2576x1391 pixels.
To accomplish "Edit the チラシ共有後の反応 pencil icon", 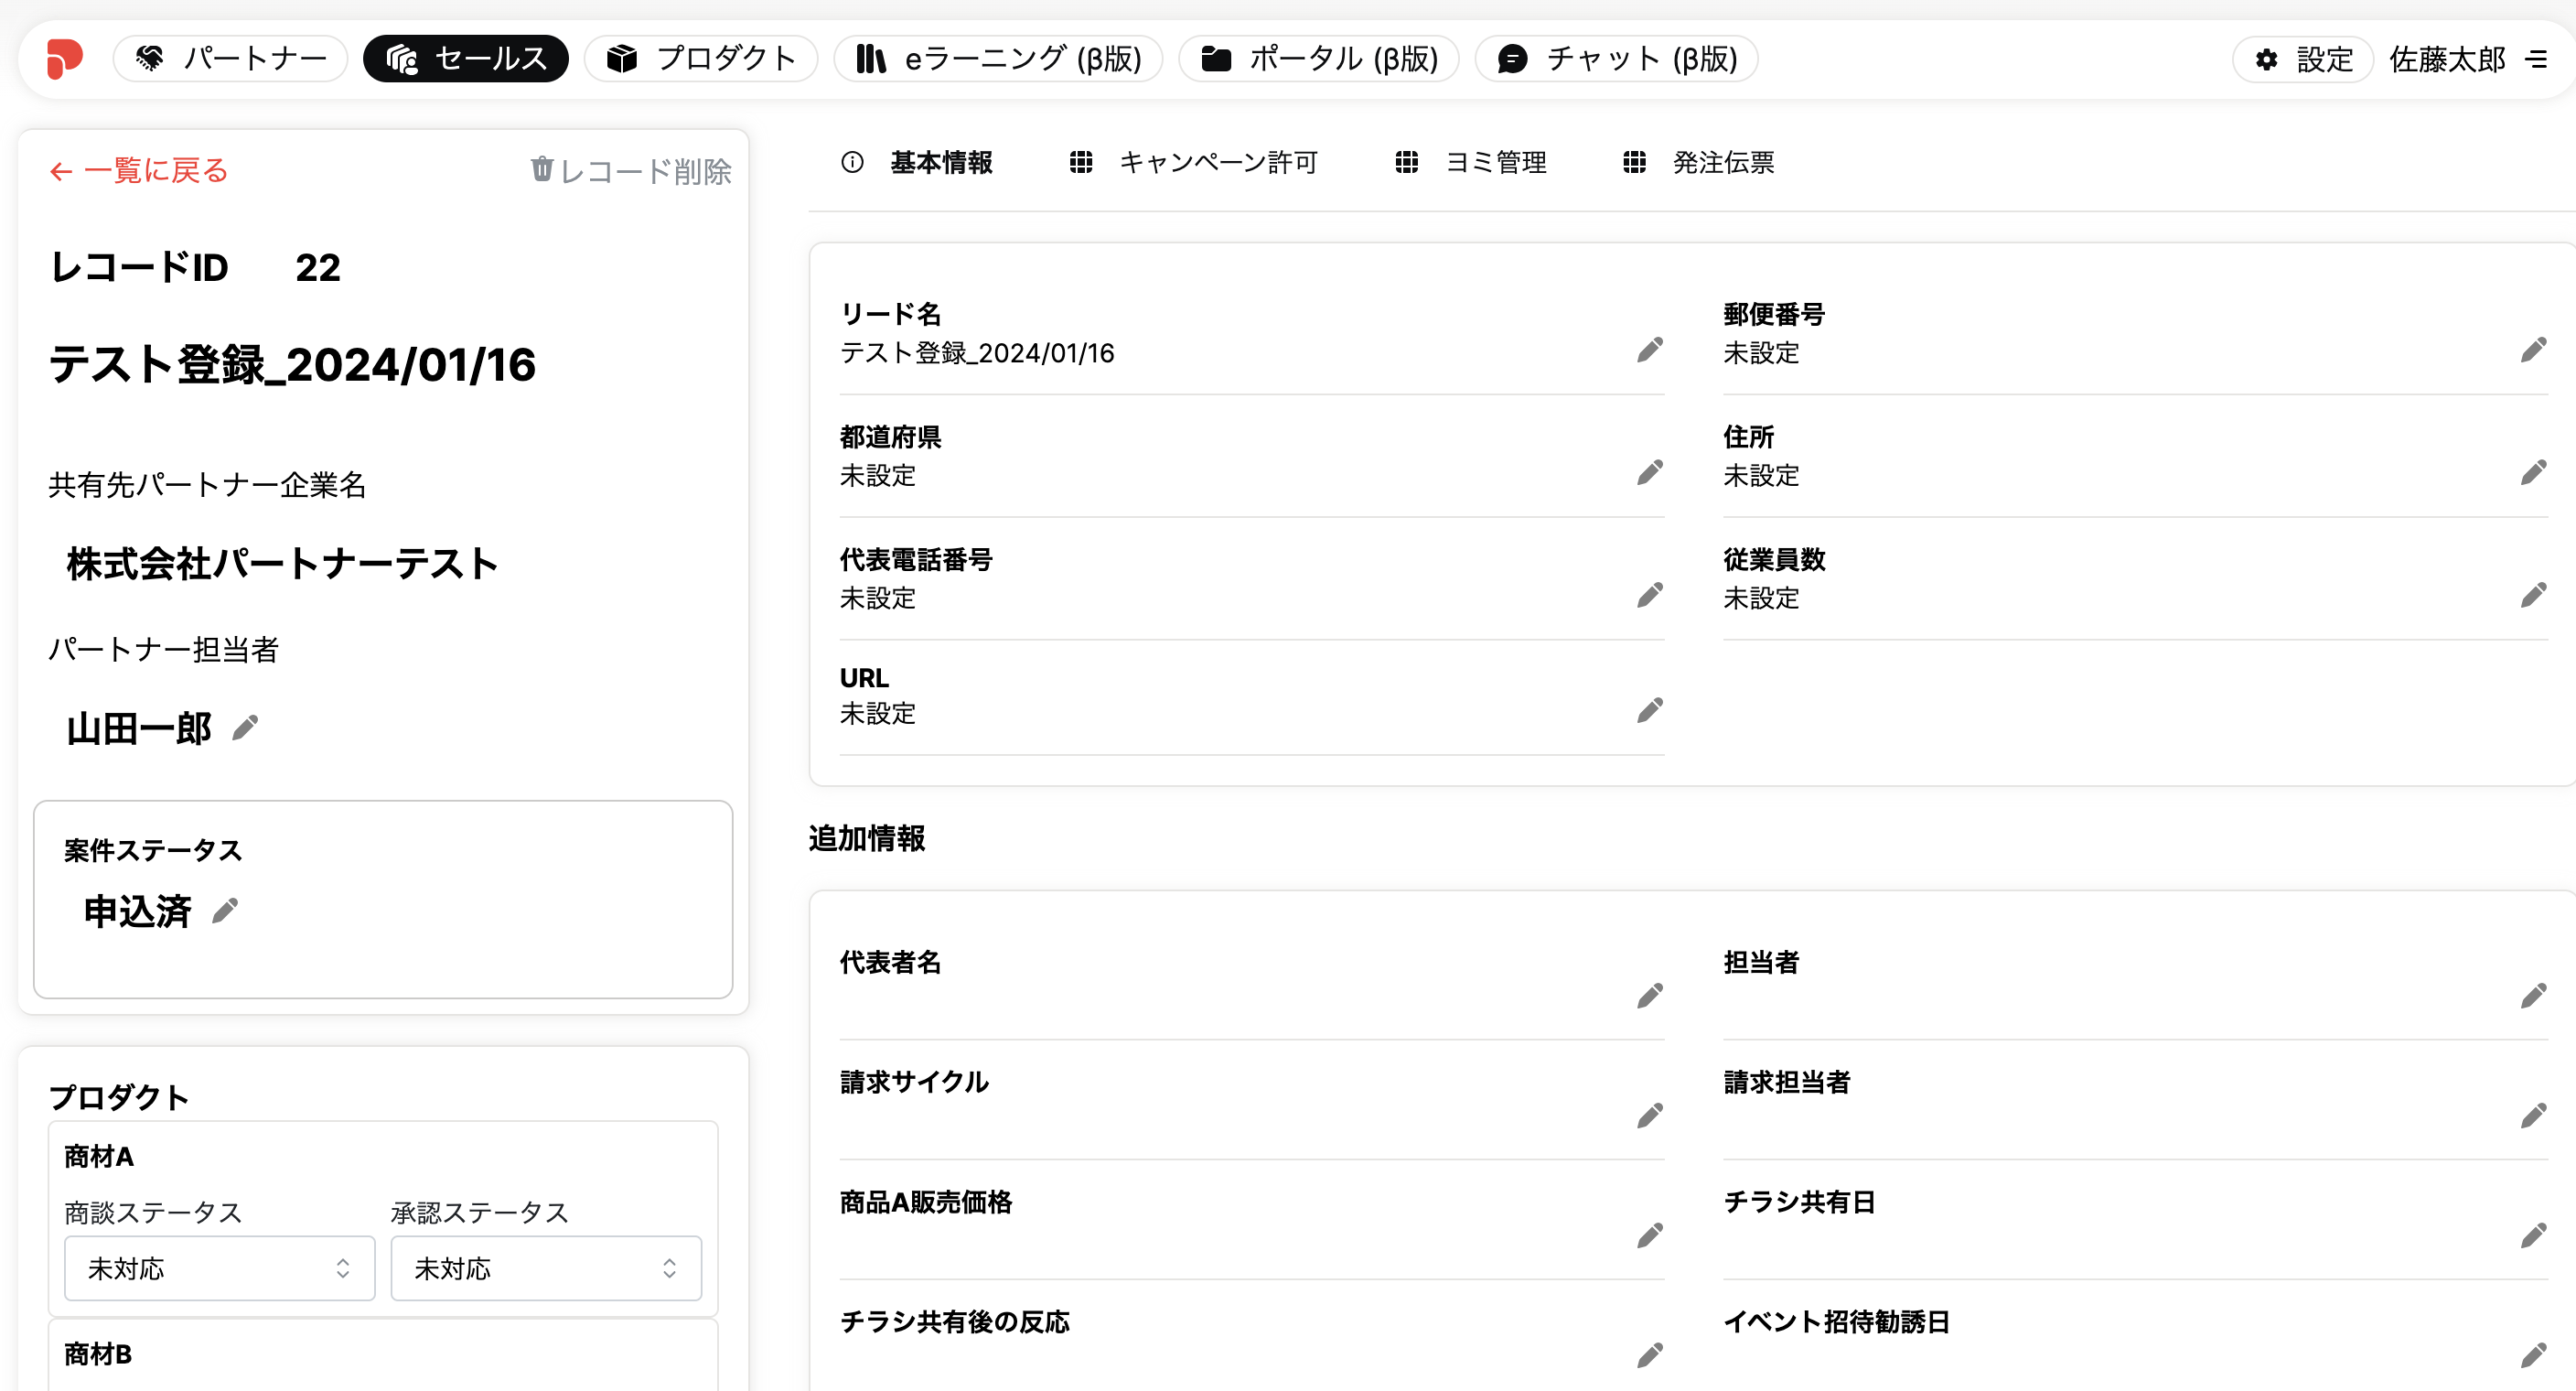I will coord(1650,1356).
